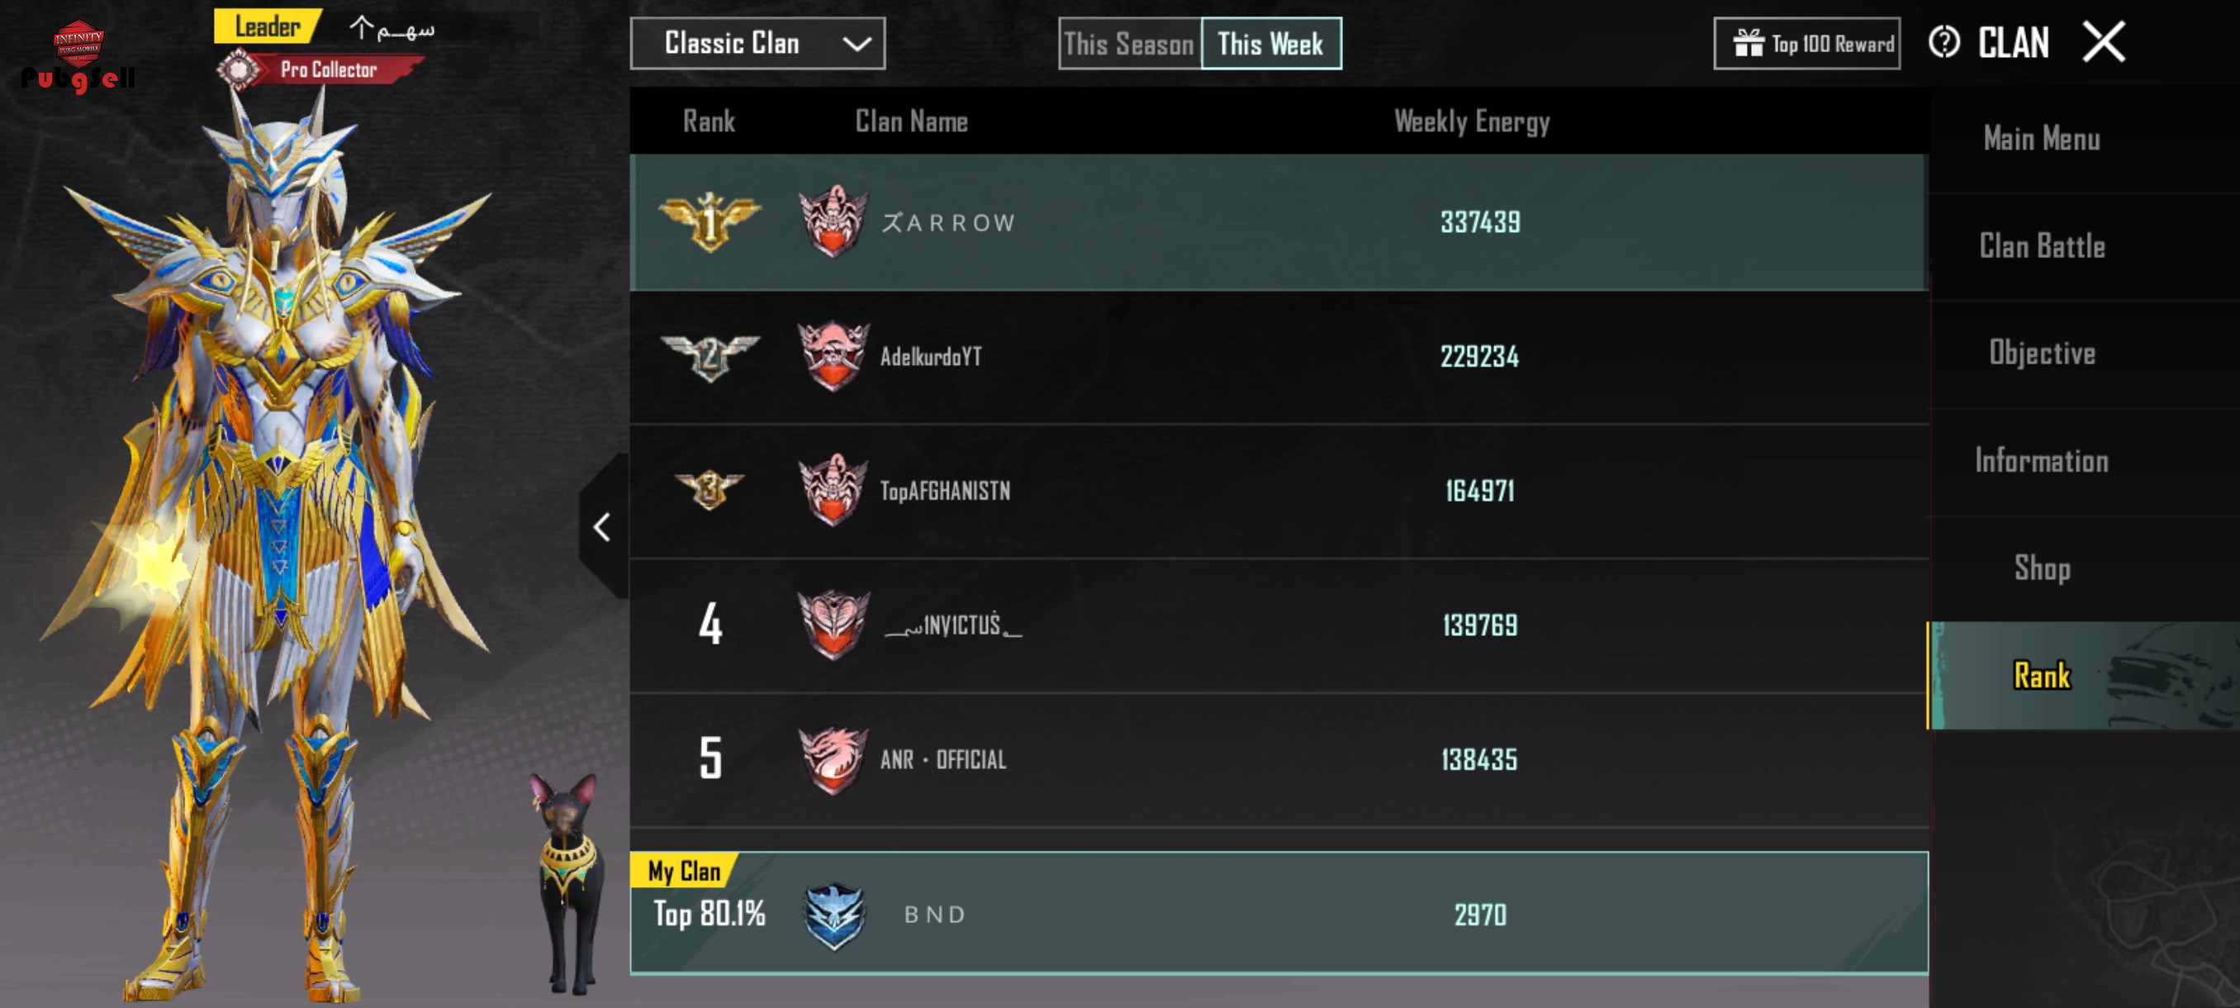Screen dimensions: 2240x1008
Task: Collapse the panel with the left chevron
Action: (602, 526)
